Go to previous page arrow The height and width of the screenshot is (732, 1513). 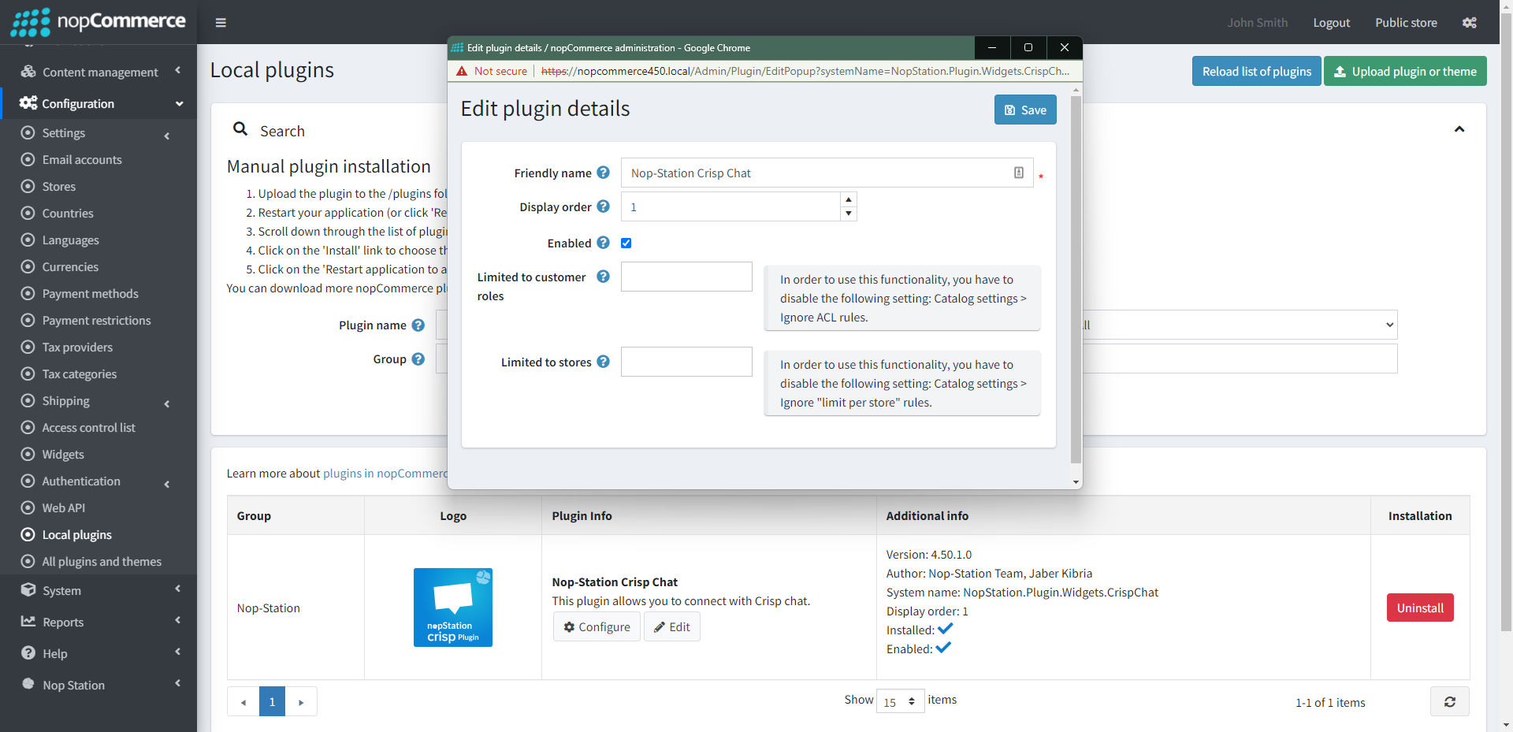pyautogui.click(x=243, y=701)
